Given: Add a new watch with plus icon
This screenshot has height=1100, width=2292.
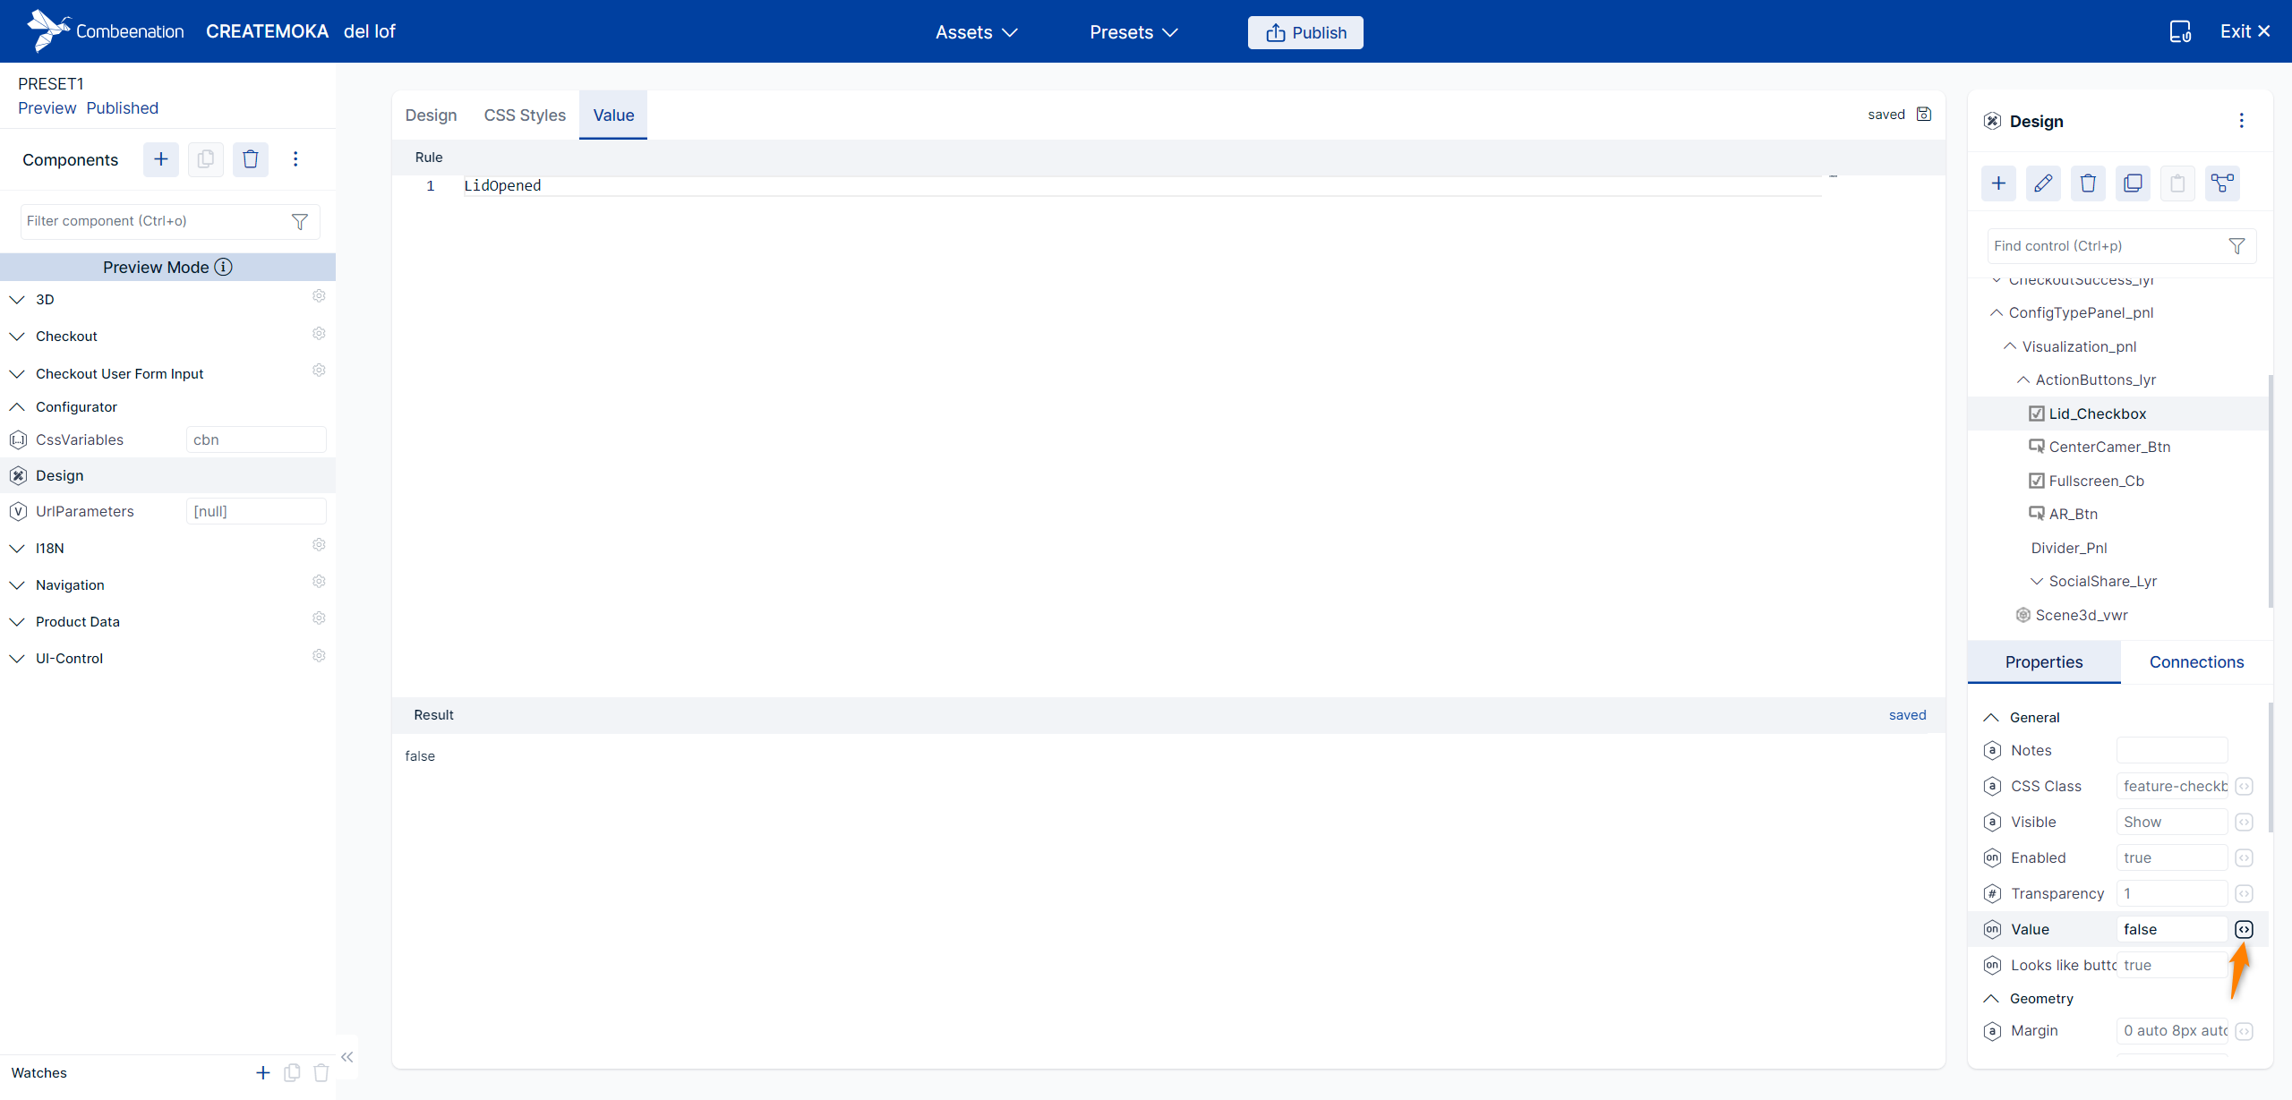Looking at the screenshot, I should pyautogui.click(x=263, y=1072).
